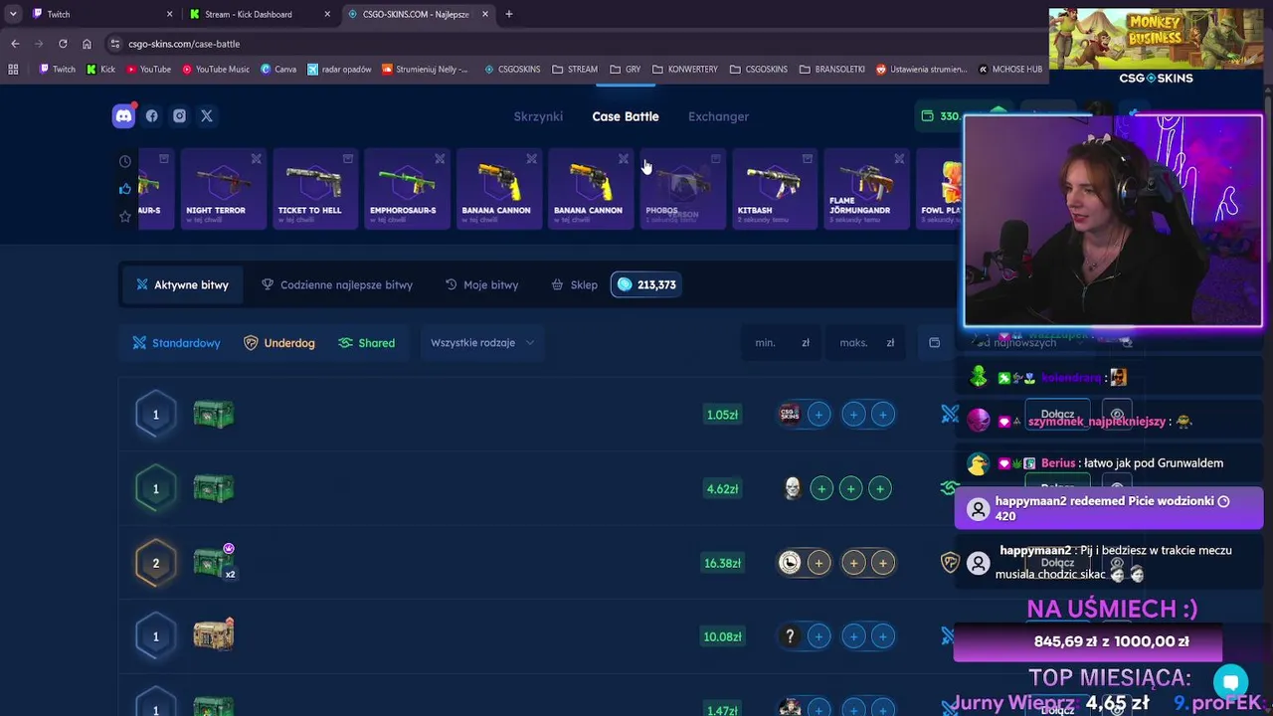The image size is (1273, 716).
Task: Click the coin balance 213,373
Action: (x=646, y=284)
